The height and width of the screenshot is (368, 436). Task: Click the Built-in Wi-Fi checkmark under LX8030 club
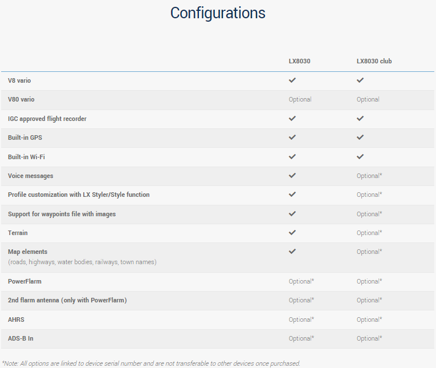point(360,156)
